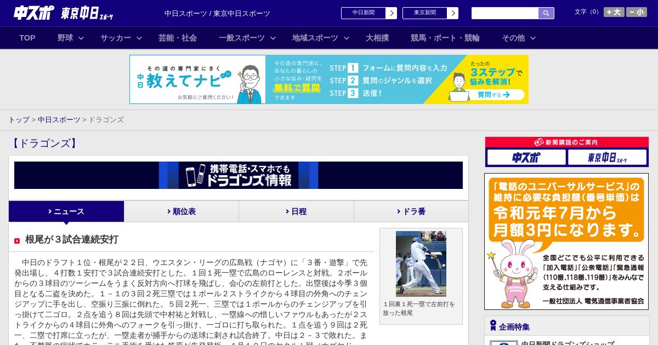Screen dimensions: 658x345
Task: Click the 根尾 batting photo thumbnail
Action: point(421,264)
